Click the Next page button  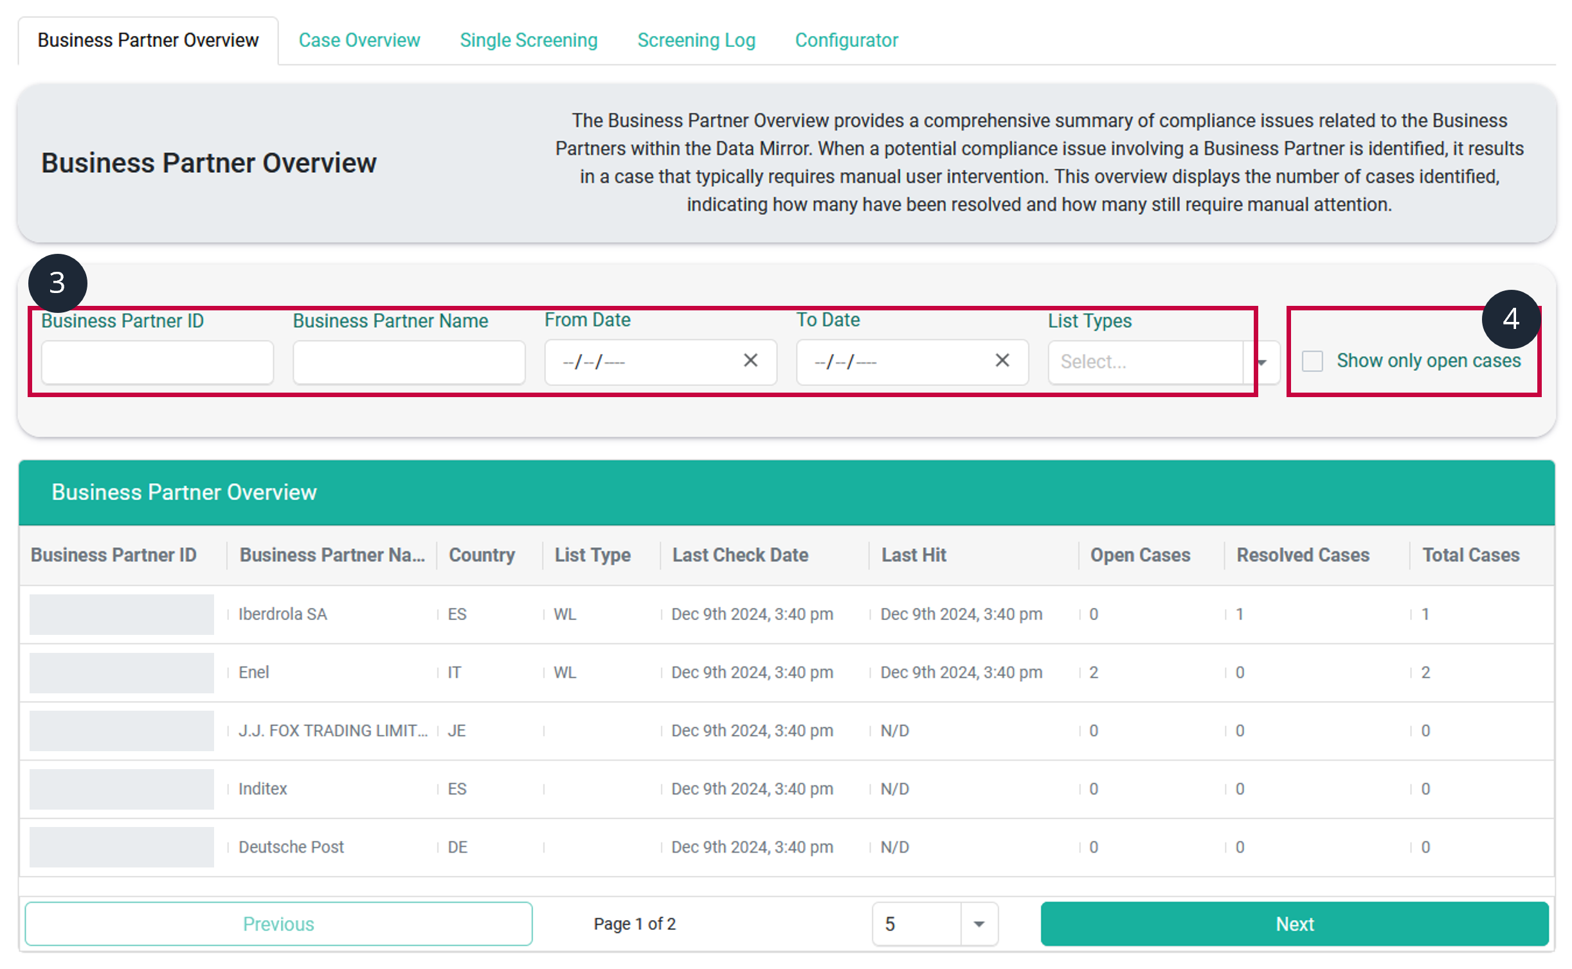point(1294,924)
